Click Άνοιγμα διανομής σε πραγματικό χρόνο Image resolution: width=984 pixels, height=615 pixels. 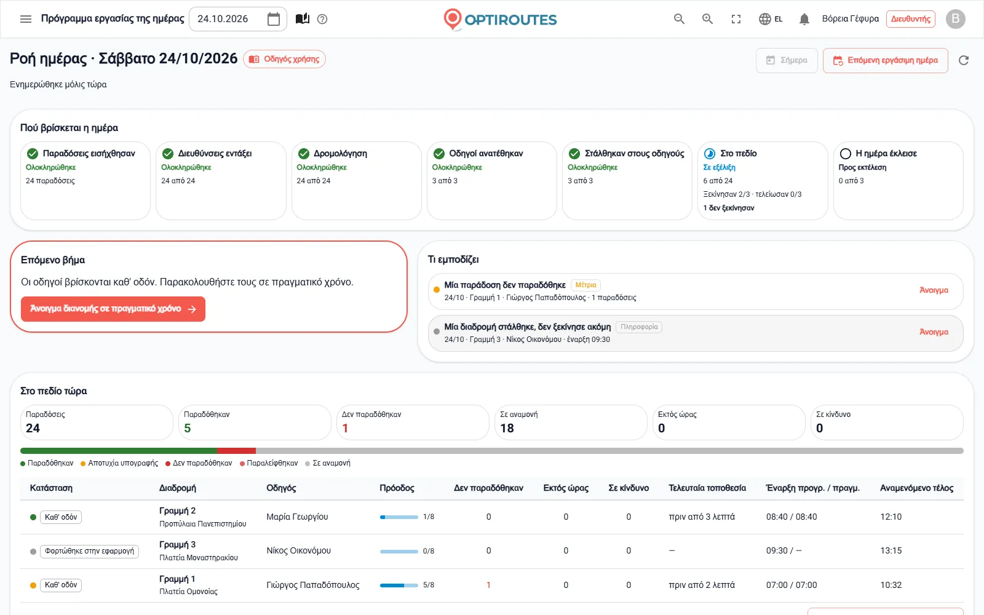click(113, 309)
